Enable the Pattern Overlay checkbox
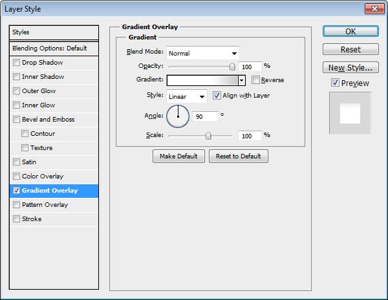This screenshot has height=300, width=388. [x=16, y=204]
